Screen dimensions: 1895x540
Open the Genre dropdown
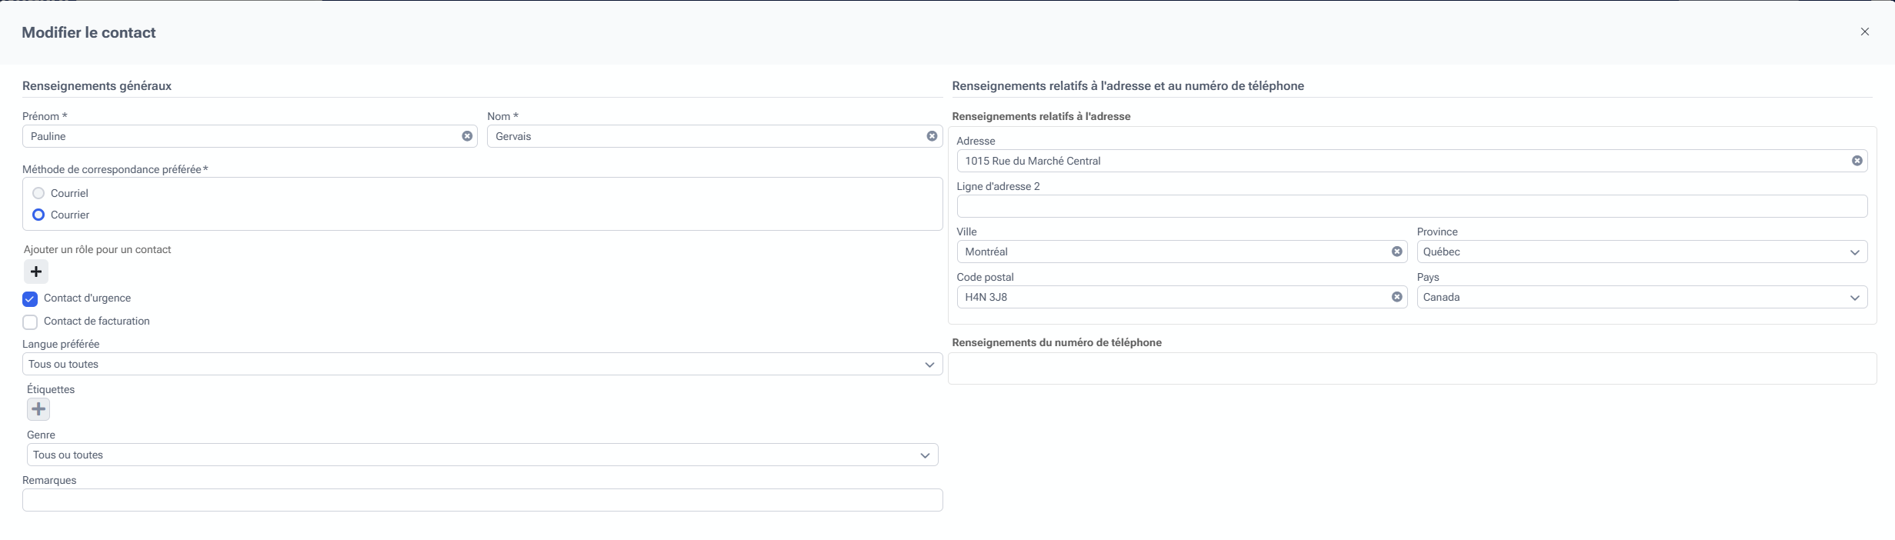pyautogui.click(x=482, y=455)
